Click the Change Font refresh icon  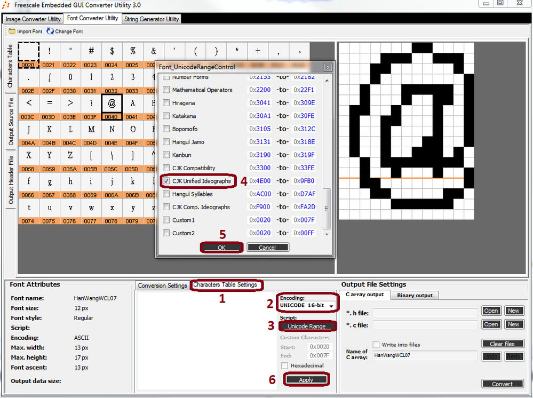coord(50,31)
